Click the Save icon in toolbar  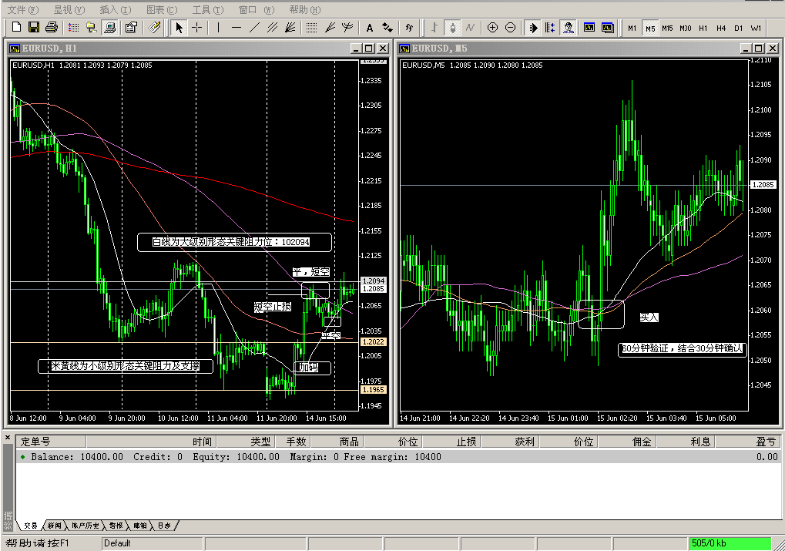coord(33,28)
